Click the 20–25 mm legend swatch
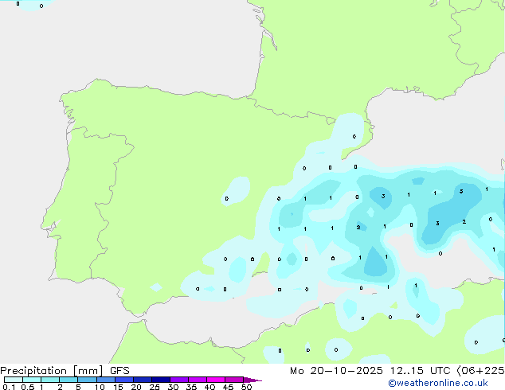The width and height of the screenshot is (505, 390). 143,380
